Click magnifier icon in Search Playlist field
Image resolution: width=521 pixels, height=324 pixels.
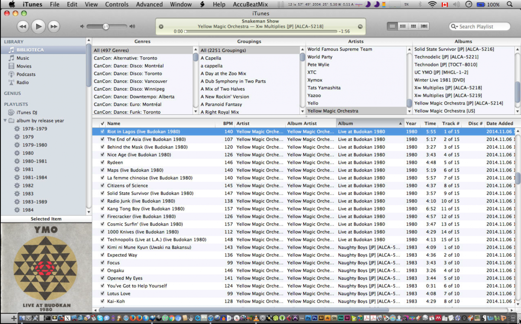point(454,27)
